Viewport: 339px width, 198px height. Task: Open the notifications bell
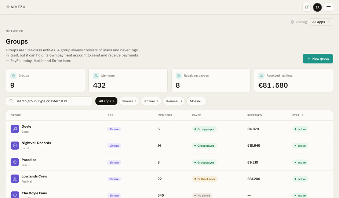pos(306,7)
